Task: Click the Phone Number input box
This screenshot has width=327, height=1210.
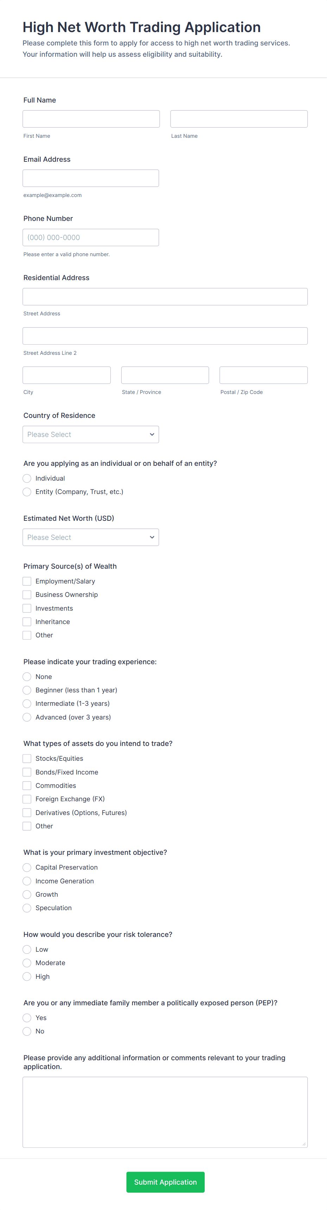Action: point(90,237)
